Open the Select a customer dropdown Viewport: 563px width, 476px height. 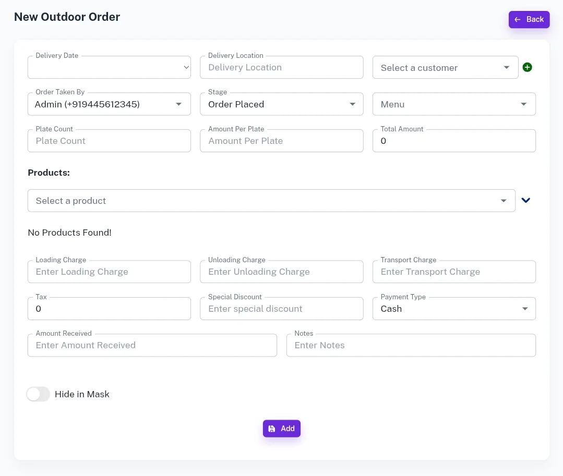click(x=445, y=67)
